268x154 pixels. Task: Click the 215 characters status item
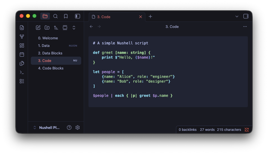(x=229, y=130)
